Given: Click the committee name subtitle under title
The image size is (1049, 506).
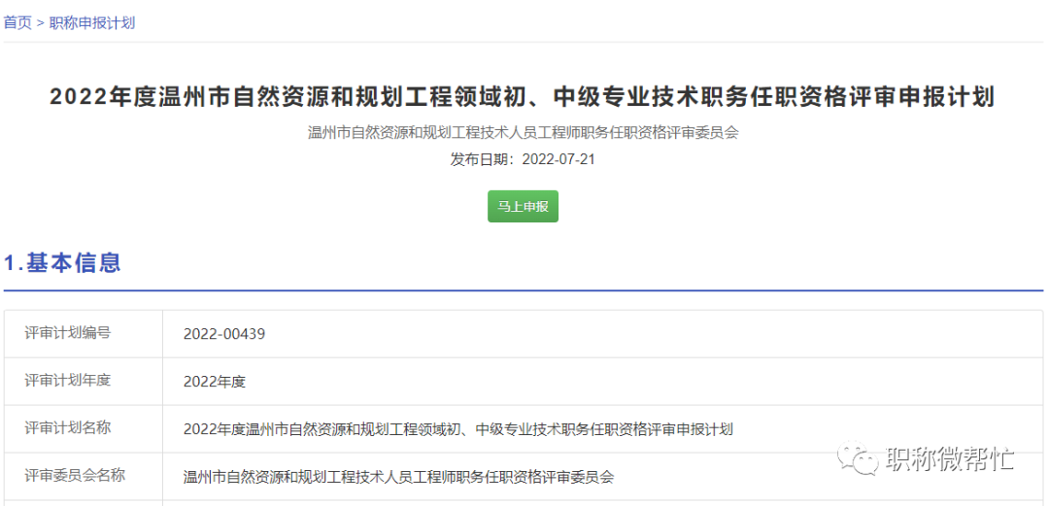Looking at the screenshot, I should coord(523,132).
